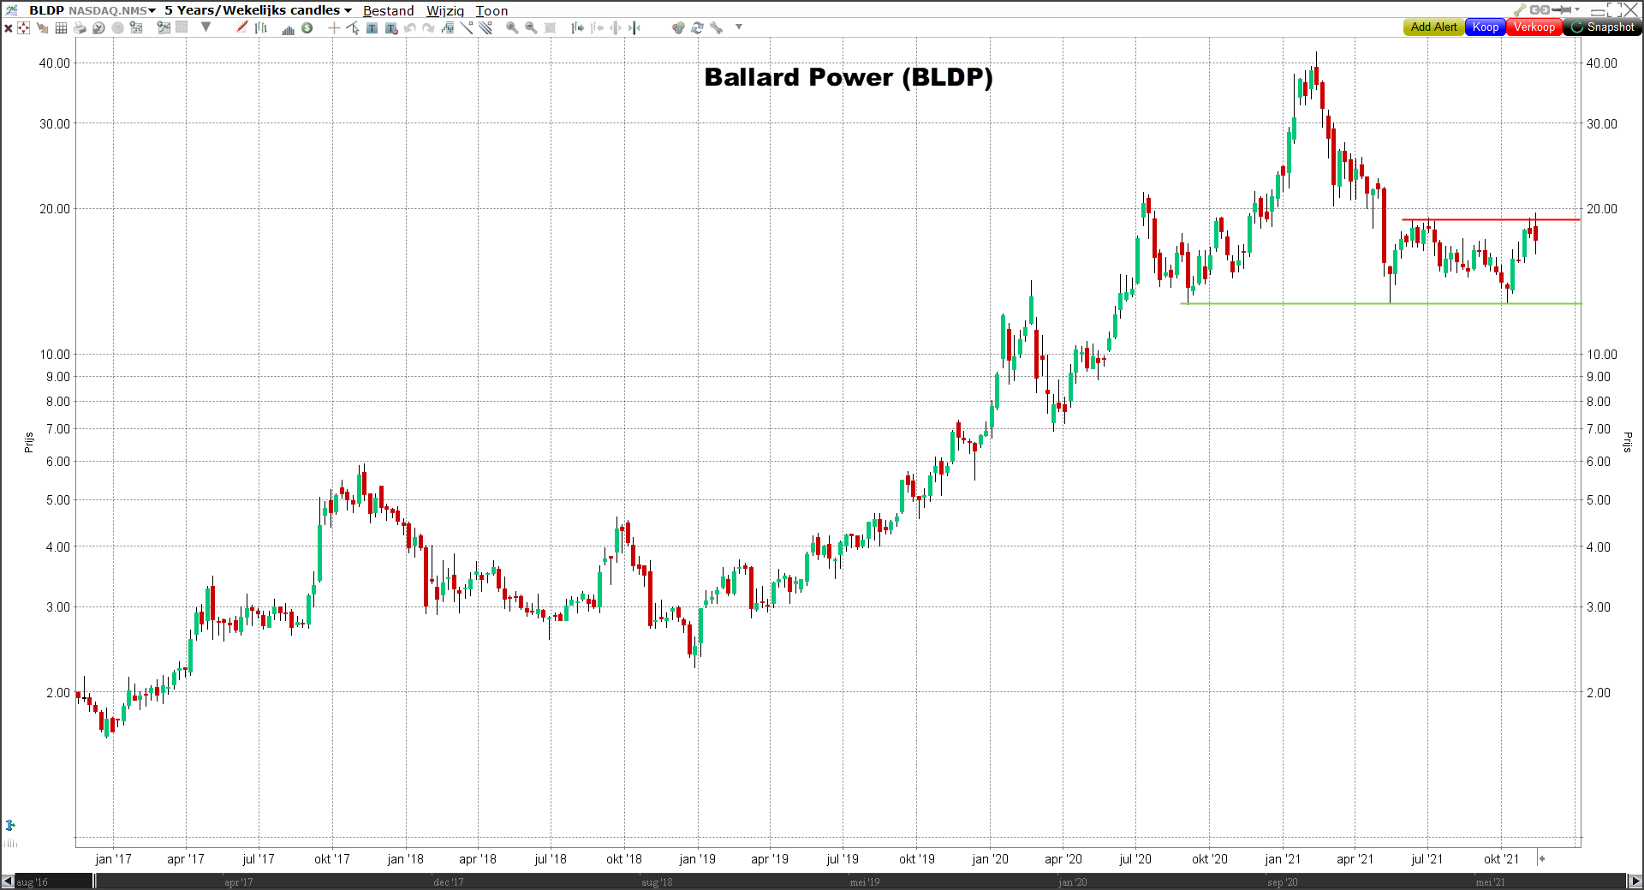Click the blue refresh arrows icon
Image resolution: width=1644 pixels, height=890 pixels.
point(697,27)
